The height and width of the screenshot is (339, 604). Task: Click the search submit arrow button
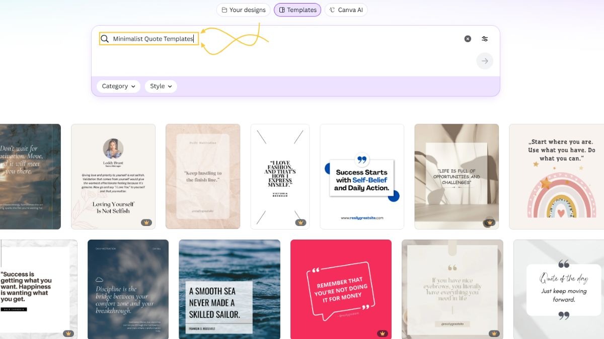484,61
